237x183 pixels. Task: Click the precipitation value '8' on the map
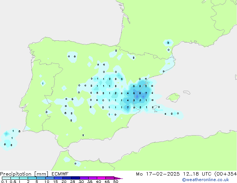click(x=140, y=93)
